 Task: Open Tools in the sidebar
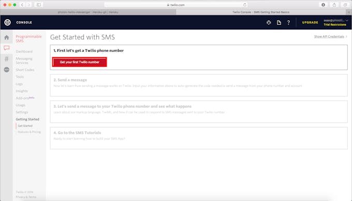20,77
